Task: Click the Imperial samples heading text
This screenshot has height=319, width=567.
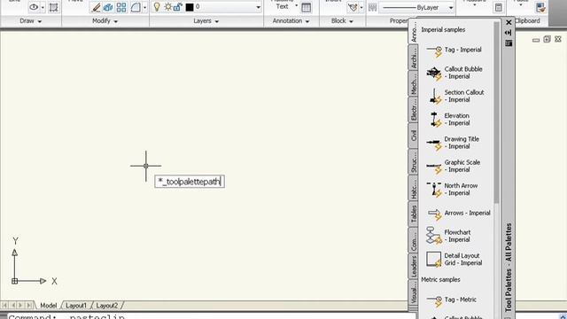Action: (x=443, y=30)
